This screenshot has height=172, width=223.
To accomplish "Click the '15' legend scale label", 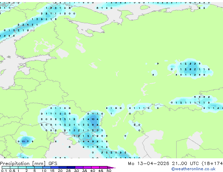I will pos(52,171).
